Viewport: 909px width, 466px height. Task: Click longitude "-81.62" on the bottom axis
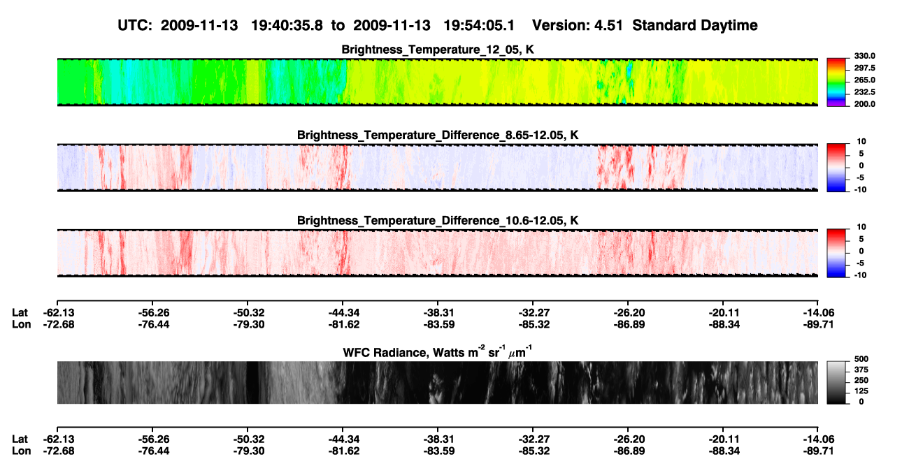coord(343,451)
